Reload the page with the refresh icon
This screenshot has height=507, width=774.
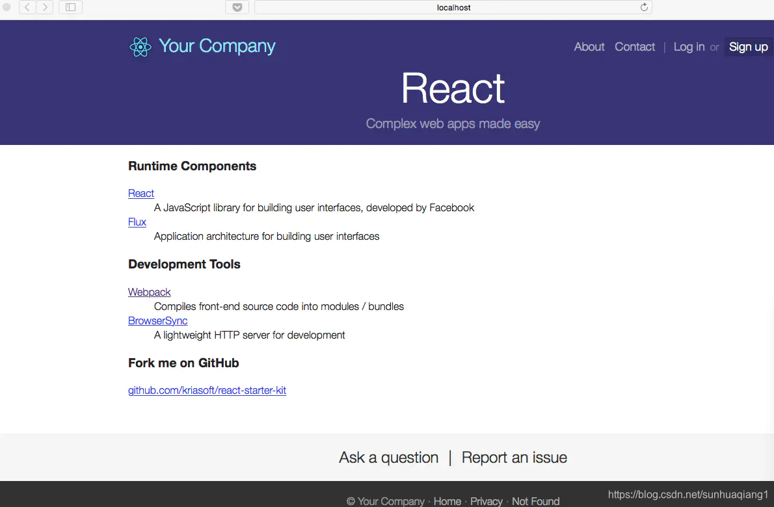point(644,7)
